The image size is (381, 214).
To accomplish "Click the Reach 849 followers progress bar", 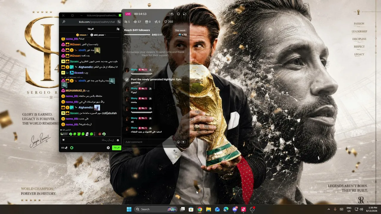I will tap(137, 35).
